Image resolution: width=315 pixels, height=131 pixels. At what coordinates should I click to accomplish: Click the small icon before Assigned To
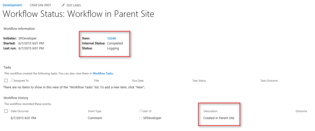click(x=12, y=80)
